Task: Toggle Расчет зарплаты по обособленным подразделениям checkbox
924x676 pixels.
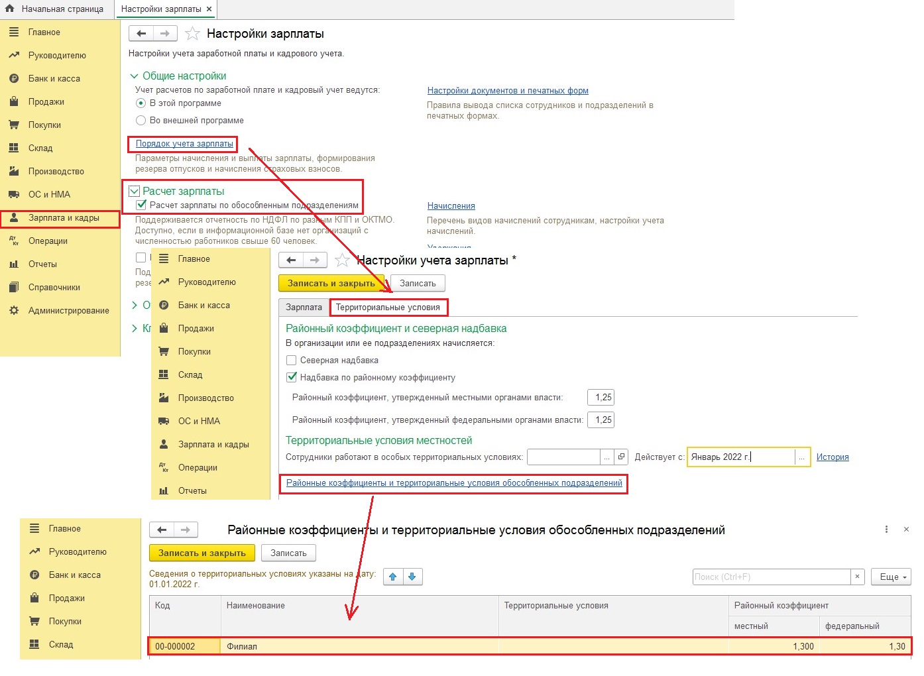Action: tap(141, 205)
